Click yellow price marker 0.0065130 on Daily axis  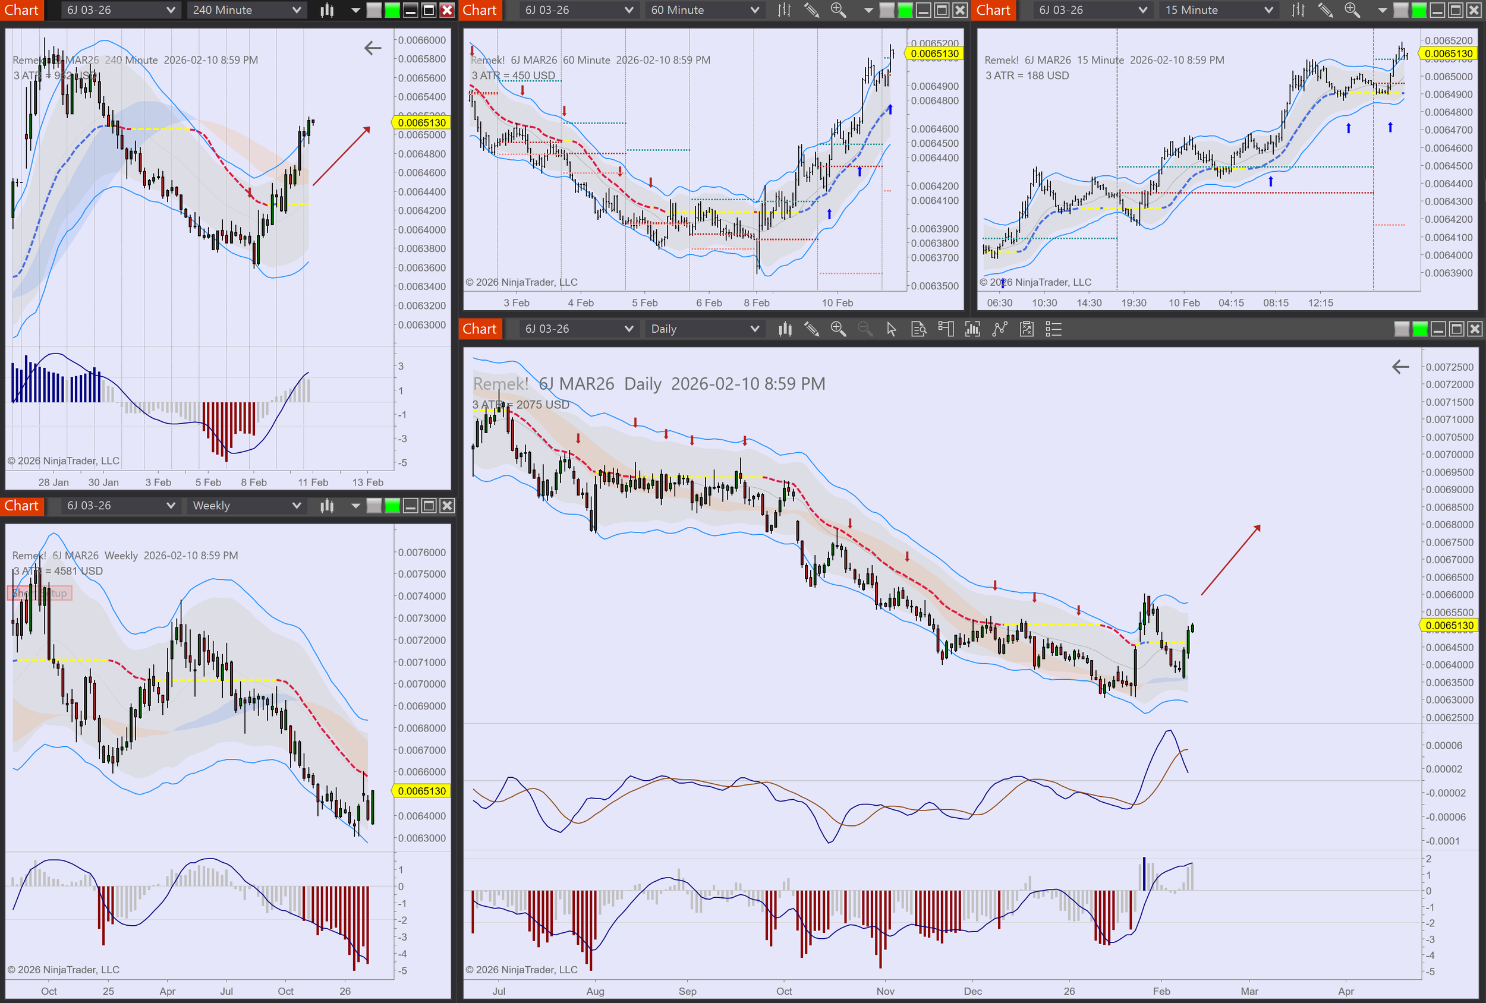1449,626
